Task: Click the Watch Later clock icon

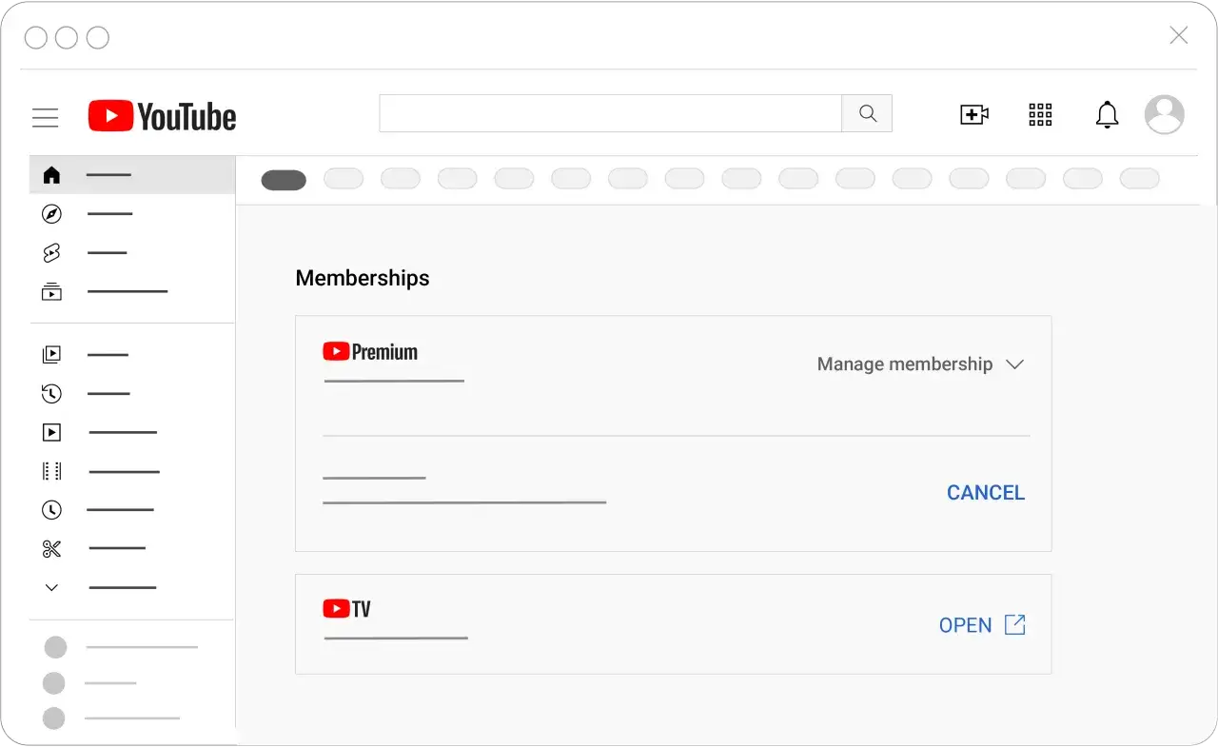Action: tap(51, 509)
